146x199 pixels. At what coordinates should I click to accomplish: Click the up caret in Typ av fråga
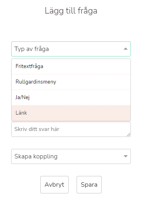point(126,49)
